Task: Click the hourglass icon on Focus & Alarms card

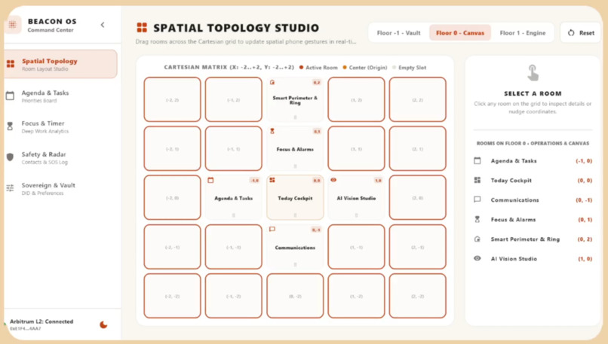Action: (272, 131)
